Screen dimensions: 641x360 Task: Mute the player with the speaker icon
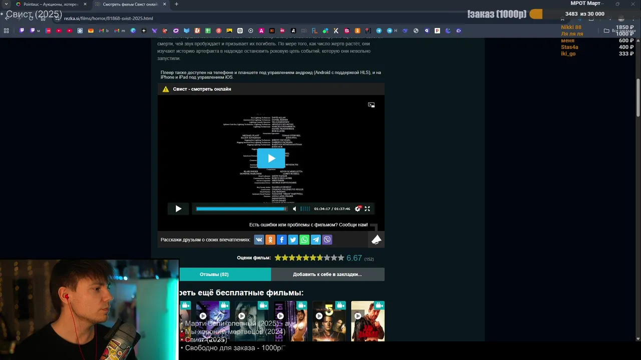pyautogui.click(x=294, y=208)
